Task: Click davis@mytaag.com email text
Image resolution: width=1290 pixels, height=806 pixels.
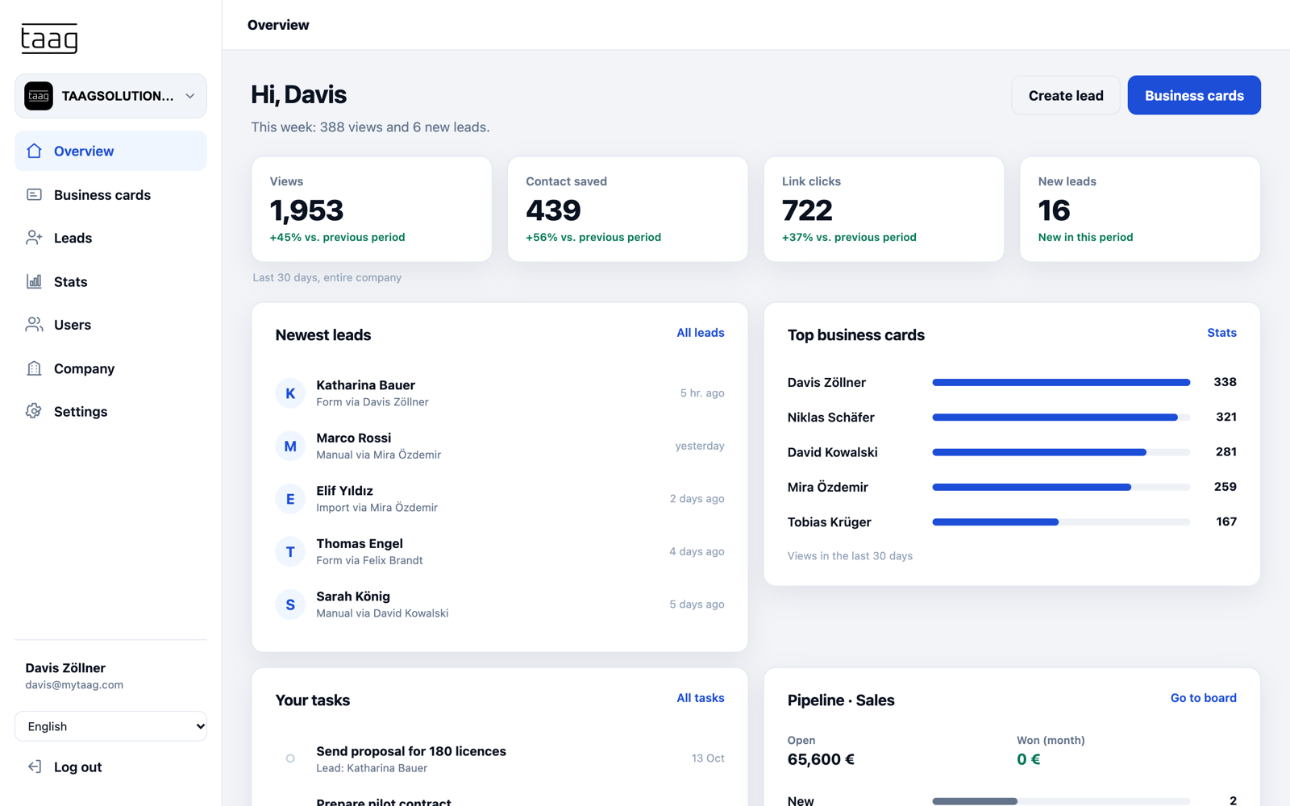Action: click(x=74, y=685)
